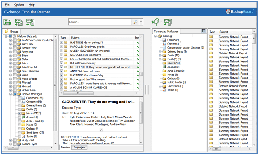Switch to the Properties tab

[79, 147]
